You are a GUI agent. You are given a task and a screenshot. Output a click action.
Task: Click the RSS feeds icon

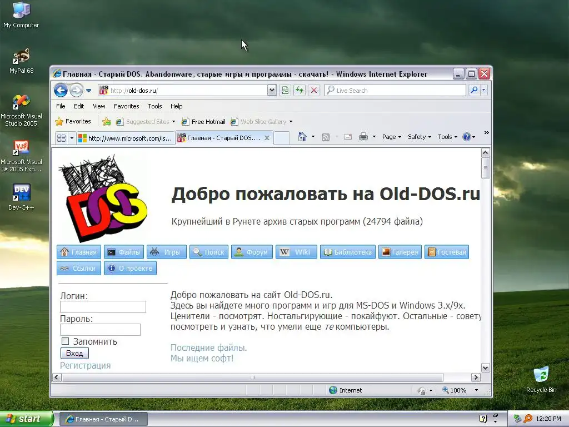326,137
